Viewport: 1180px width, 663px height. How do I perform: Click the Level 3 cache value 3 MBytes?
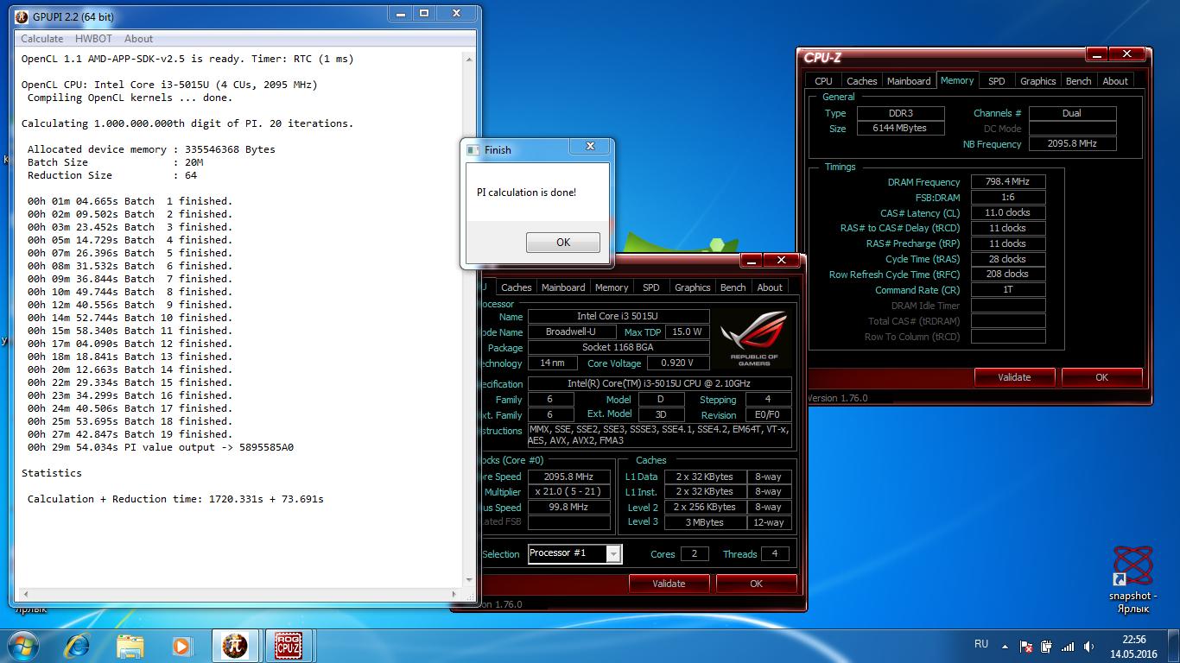tap(705, 522)
